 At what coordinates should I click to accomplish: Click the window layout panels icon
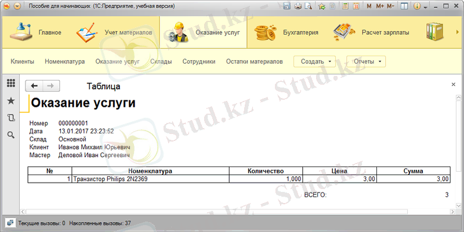pos(404,6)
